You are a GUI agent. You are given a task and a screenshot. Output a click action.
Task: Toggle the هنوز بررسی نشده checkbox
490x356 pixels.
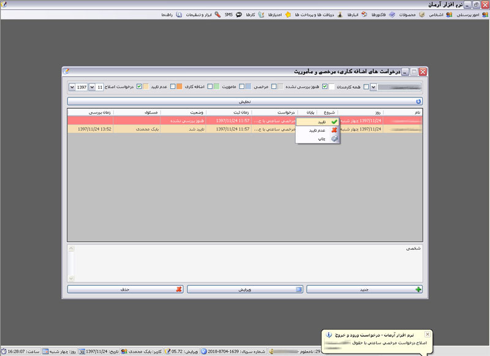(325, 86)
